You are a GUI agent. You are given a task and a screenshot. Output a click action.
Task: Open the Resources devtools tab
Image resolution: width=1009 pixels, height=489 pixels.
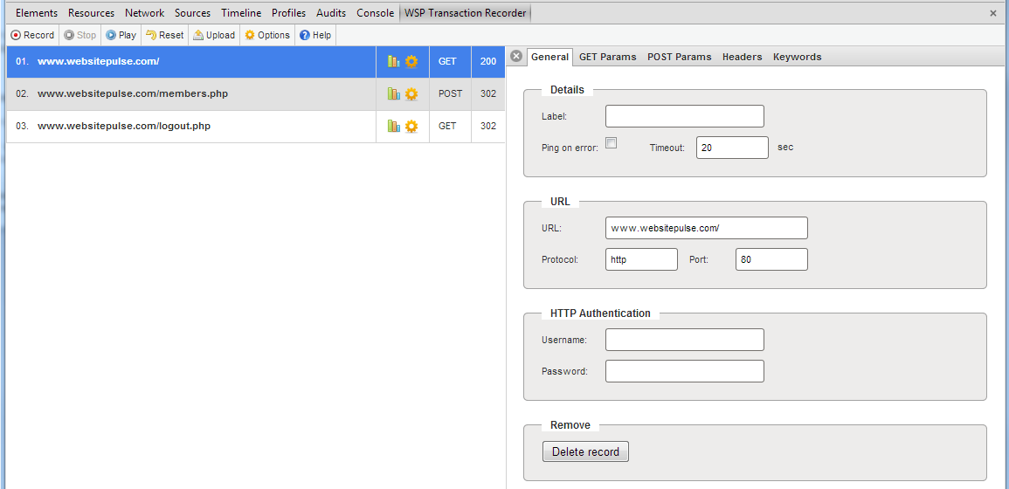click(x=92, y=13)
